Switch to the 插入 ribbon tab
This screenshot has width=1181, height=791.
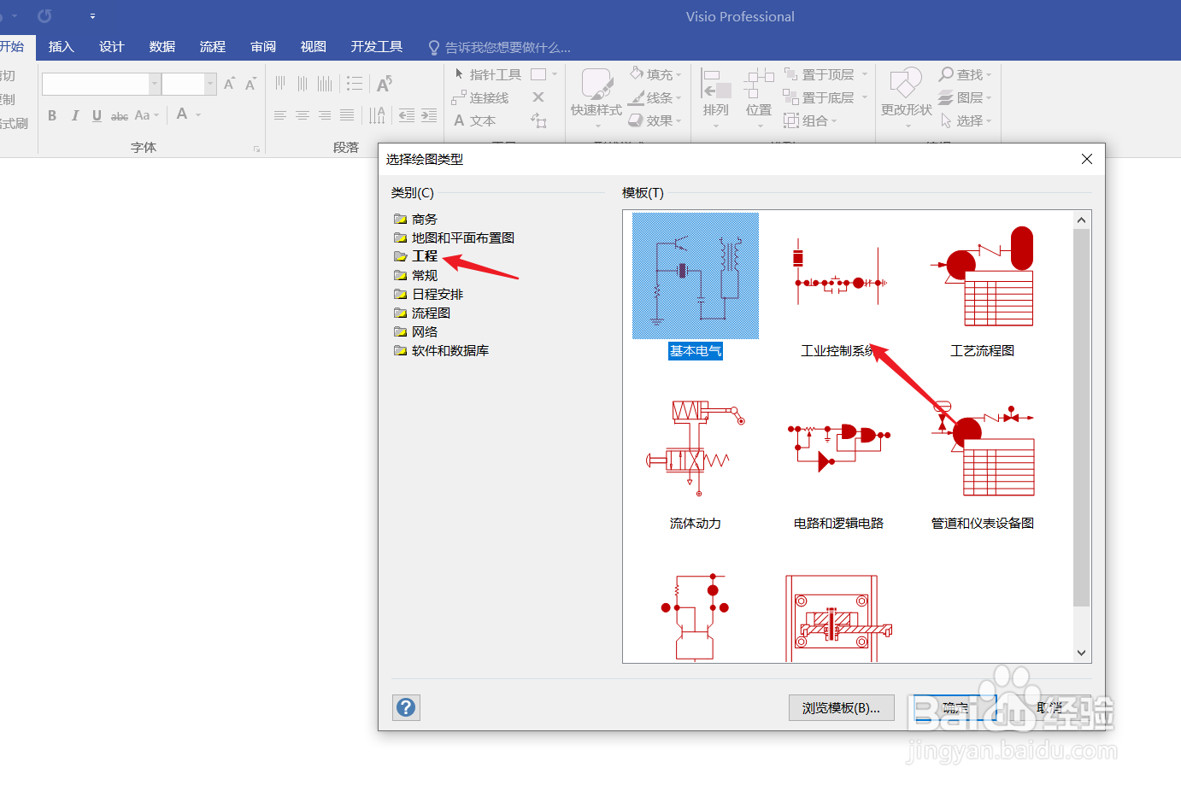(x=62, y=47)
